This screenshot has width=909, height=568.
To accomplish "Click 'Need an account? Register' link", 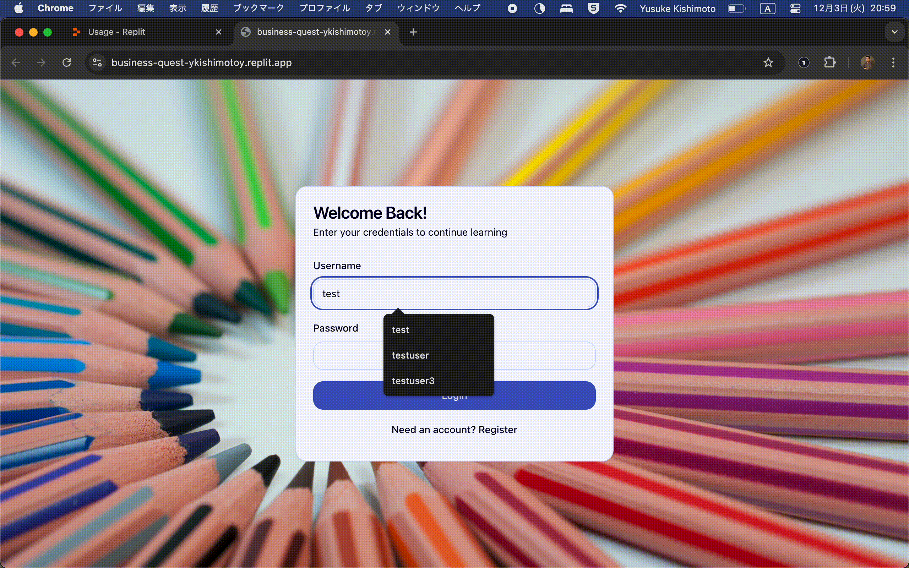I will [x=454, y=430].
